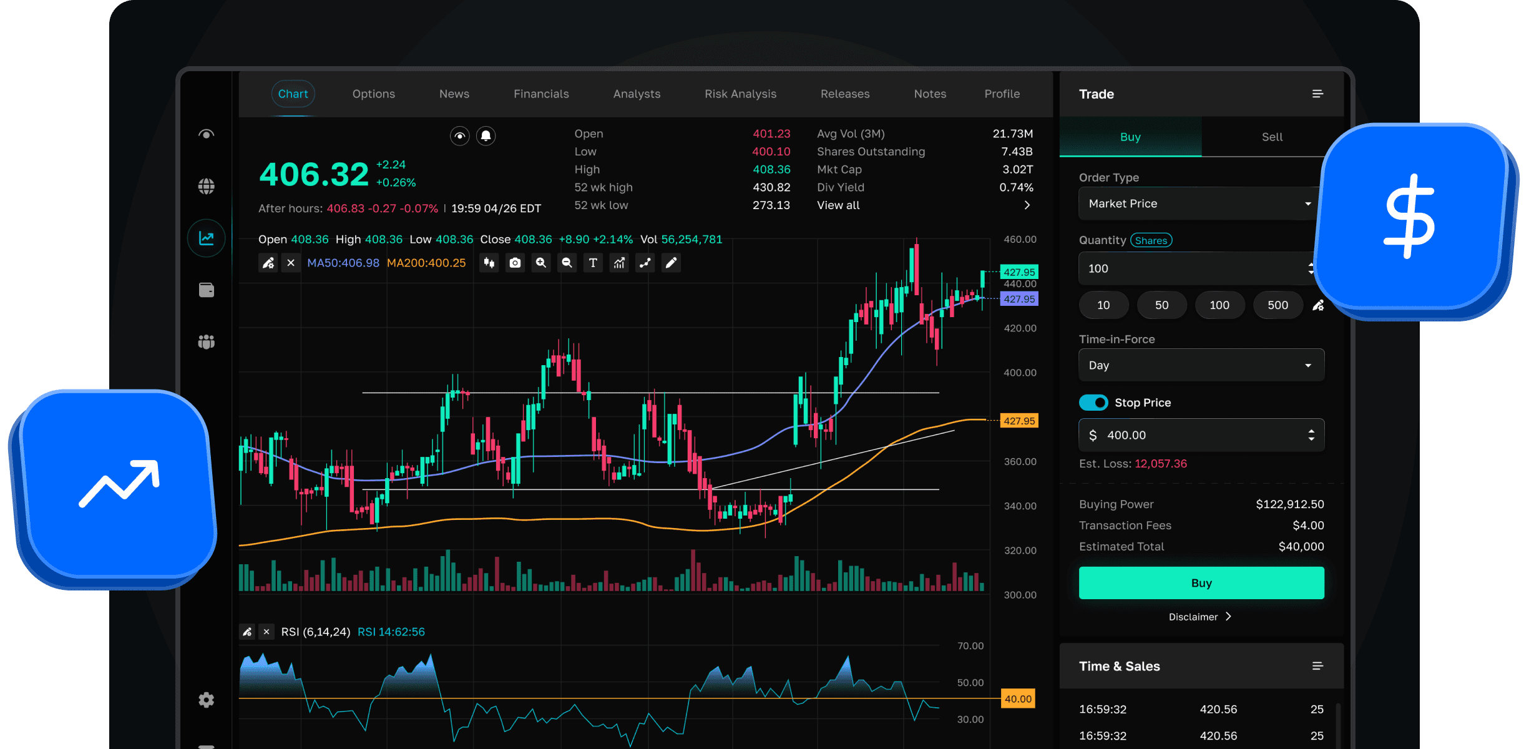Click the Stop Price amount field
This screenshot has width=1529, height=749.
(x=1201, y=435)
